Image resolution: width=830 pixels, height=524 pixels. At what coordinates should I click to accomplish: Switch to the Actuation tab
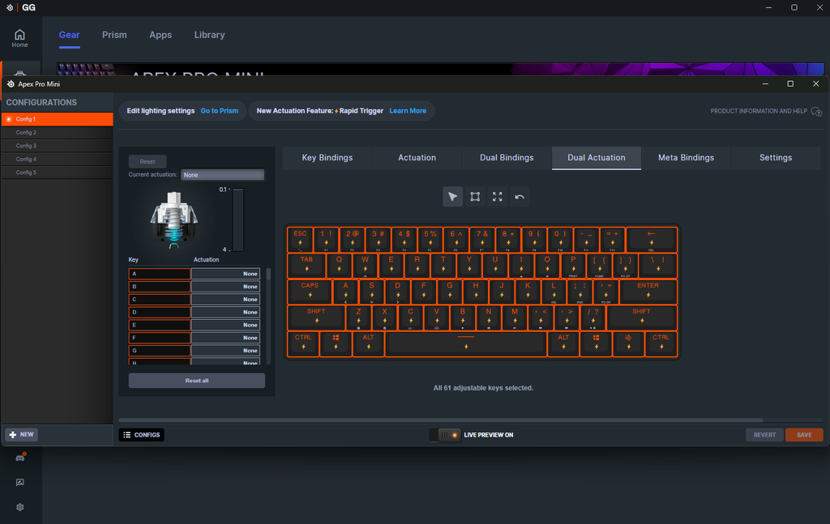tap(417, 158)
